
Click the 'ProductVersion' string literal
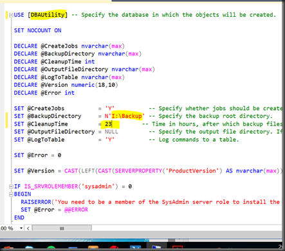192,171
